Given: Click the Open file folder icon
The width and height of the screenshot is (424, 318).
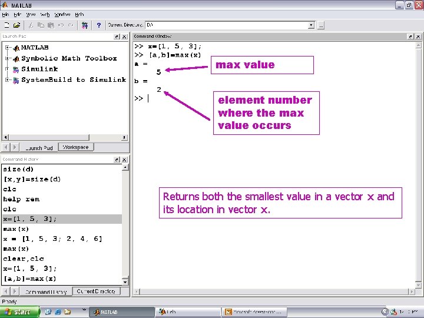Looking at the screenshot, I should pos(16,25).
